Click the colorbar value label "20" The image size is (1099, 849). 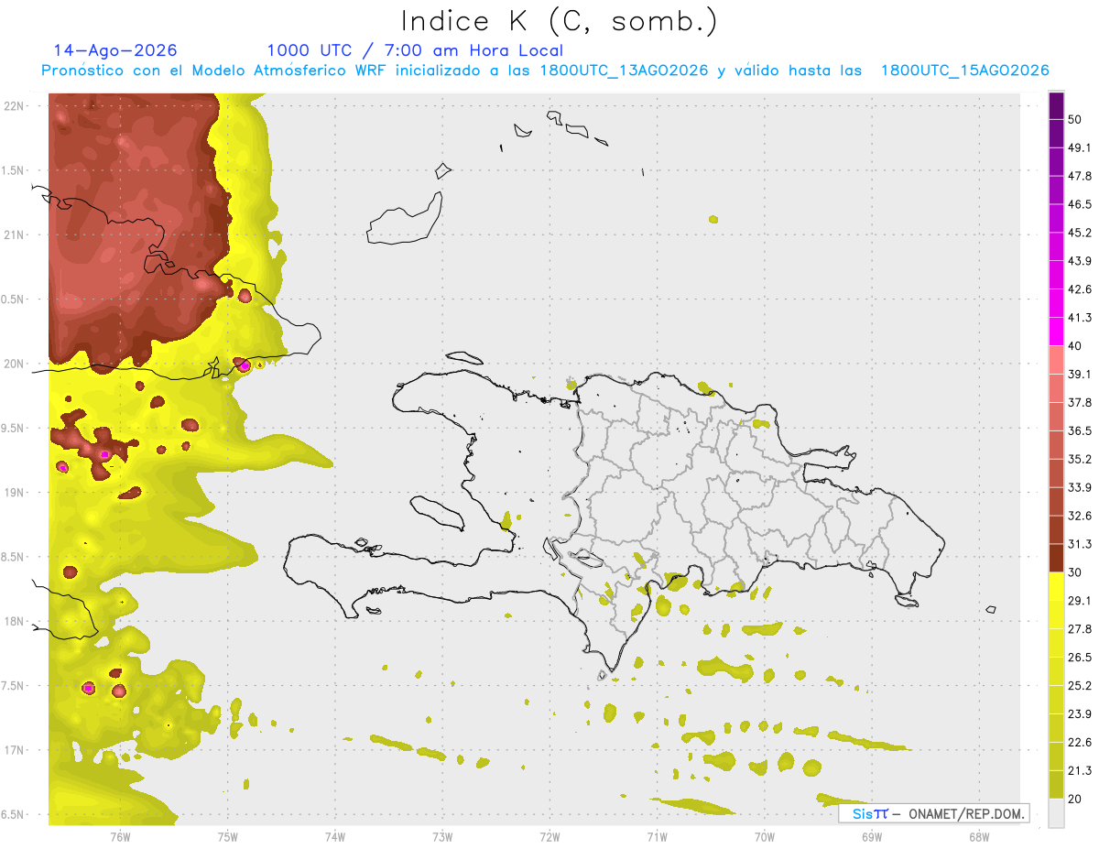click(x=1075, y=799)
